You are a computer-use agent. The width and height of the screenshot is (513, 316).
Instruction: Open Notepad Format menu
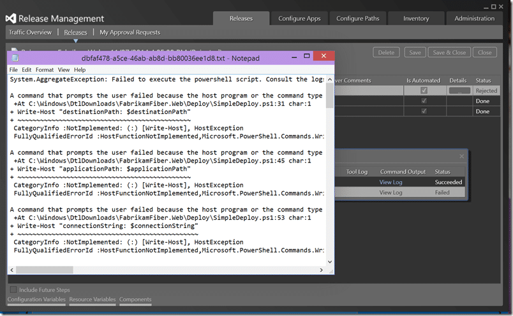pos(45,69)
